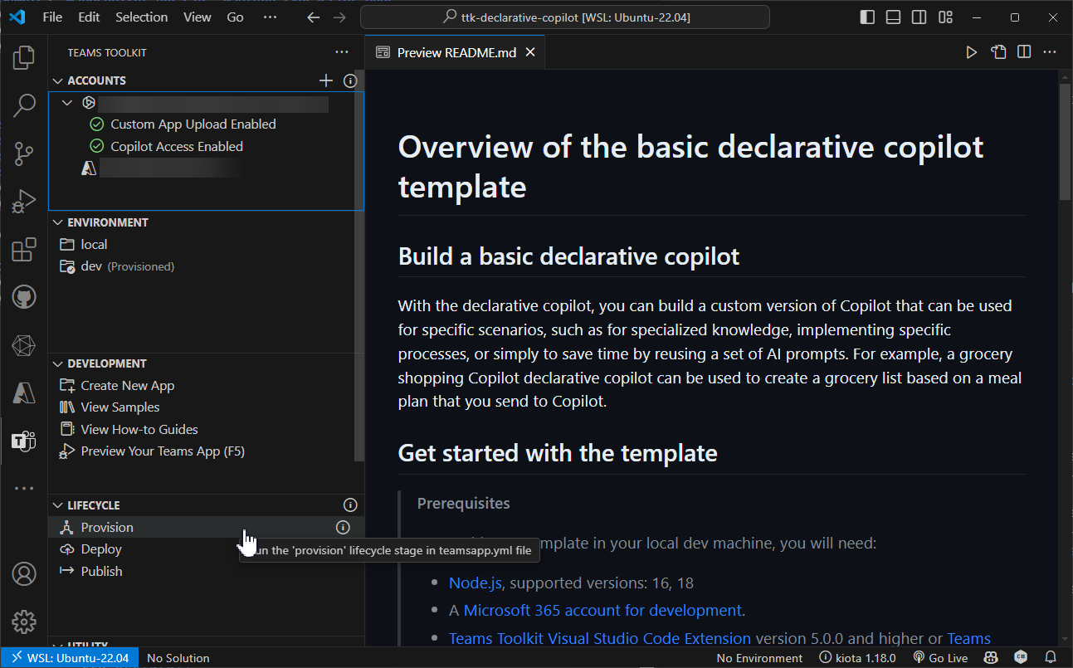Show additional views ellipsis in activity bar
This screenshot has height=668, width=1073.
(x=24, y=489)
